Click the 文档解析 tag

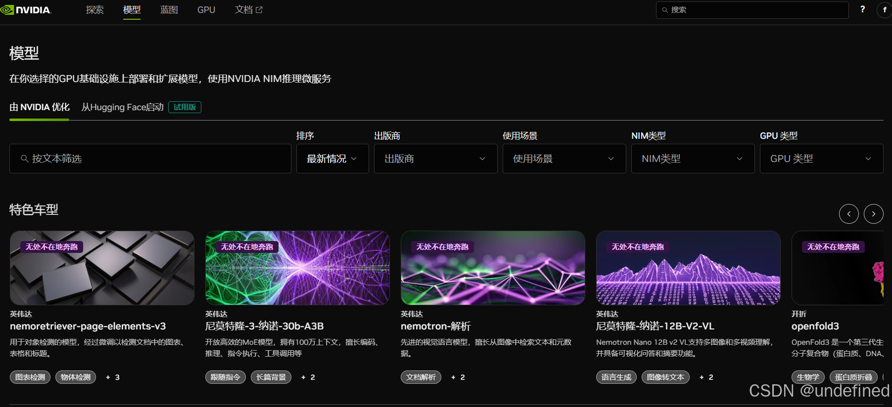(421, 377)
